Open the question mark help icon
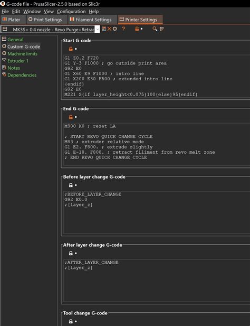Viewport: 250px width, 326px height. (123, 29)
